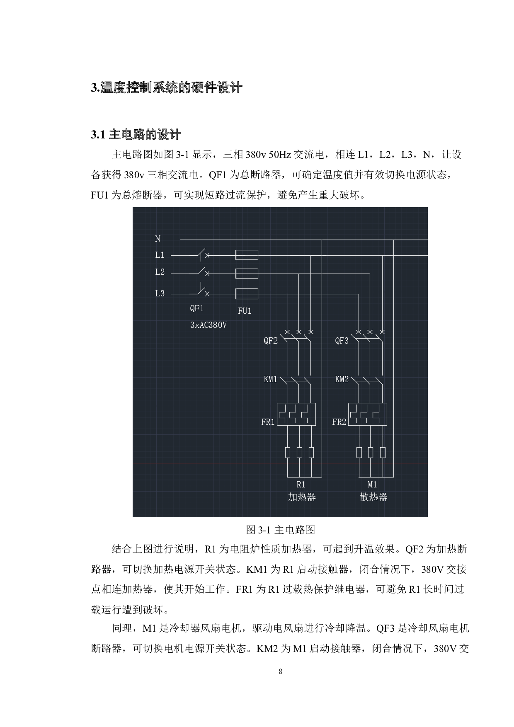514x727 pixels.
Task: Click the N neutral line label
Action: 158,239
